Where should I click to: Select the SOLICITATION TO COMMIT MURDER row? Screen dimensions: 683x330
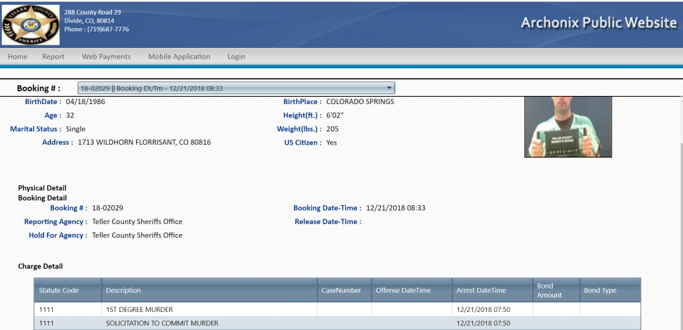click(162, 323)
